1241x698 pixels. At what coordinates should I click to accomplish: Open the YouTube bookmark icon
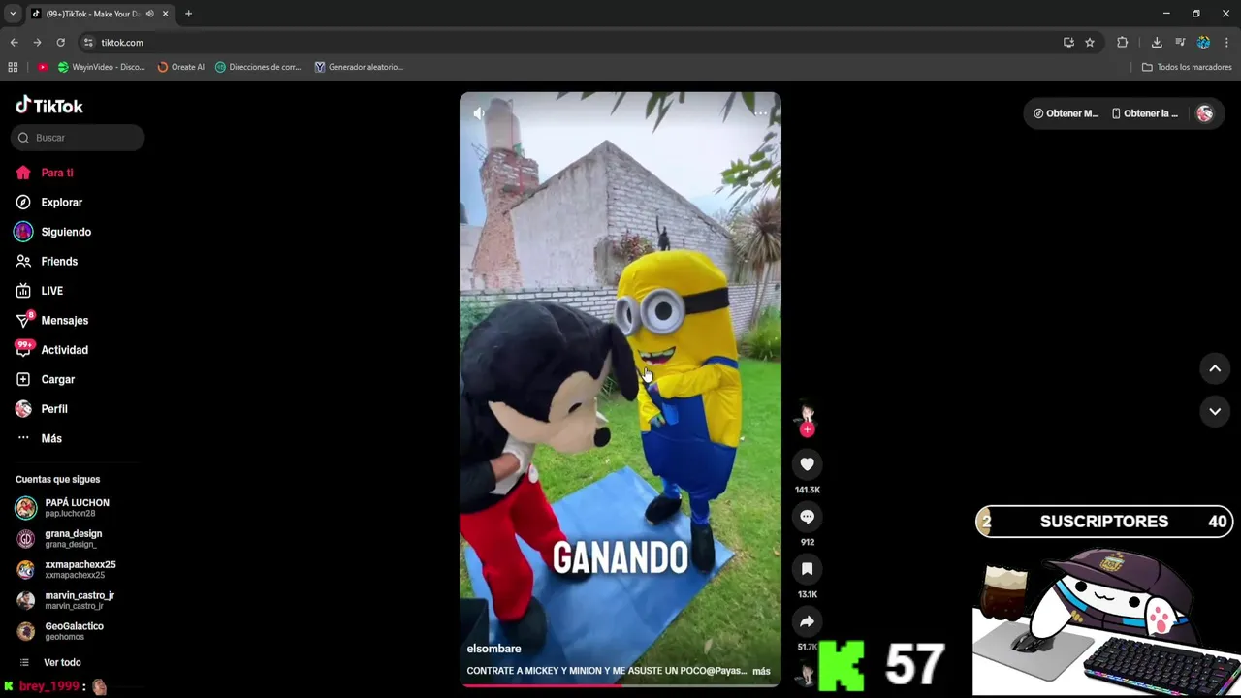point(43,67)
